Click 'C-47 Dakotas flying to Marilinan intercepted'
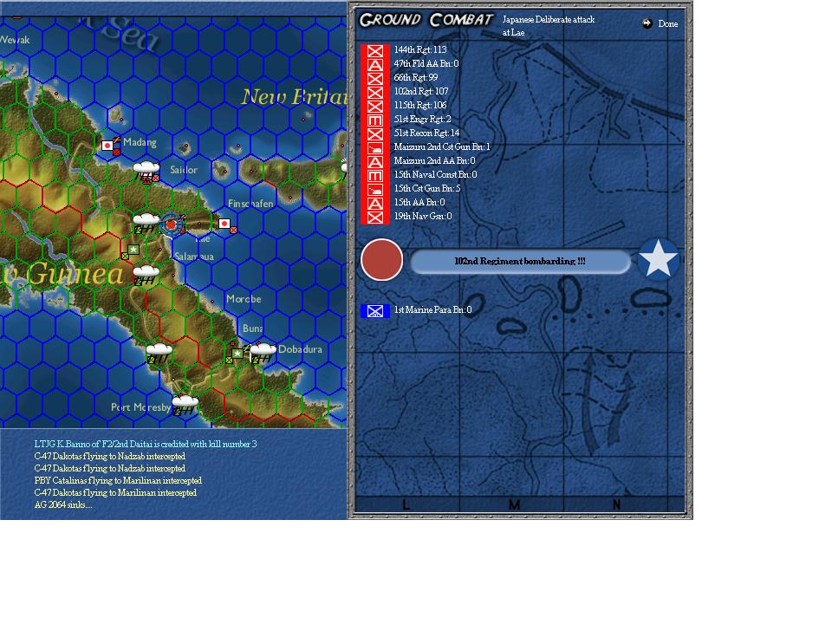 [115, 493]
